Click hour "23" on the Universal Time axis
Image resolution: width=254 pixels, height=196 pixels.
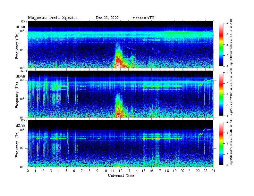click(205, 171)
